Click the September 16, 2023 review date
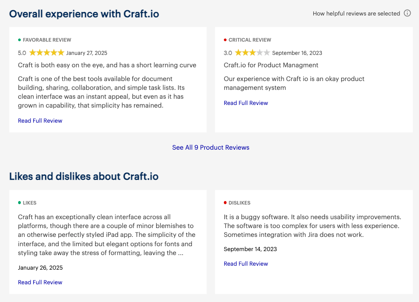Screen dimensions: 419x302 pos(297,53)
